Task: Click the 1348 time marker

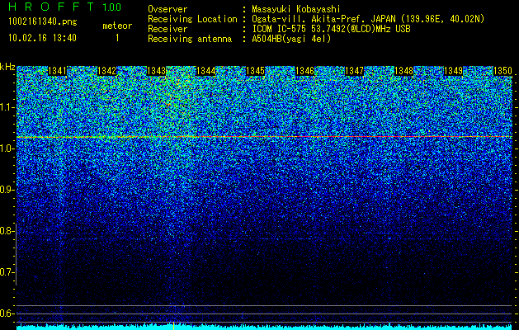Action: [x=403, y=71]
